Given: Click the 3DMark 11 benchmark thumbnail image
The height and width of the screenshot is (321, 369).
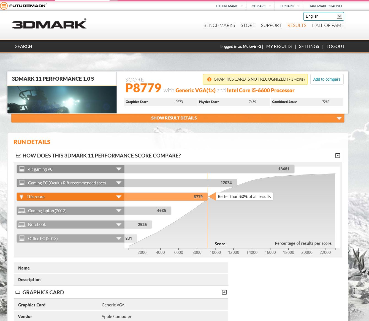Looking at the screenshot, I should 62,100.
